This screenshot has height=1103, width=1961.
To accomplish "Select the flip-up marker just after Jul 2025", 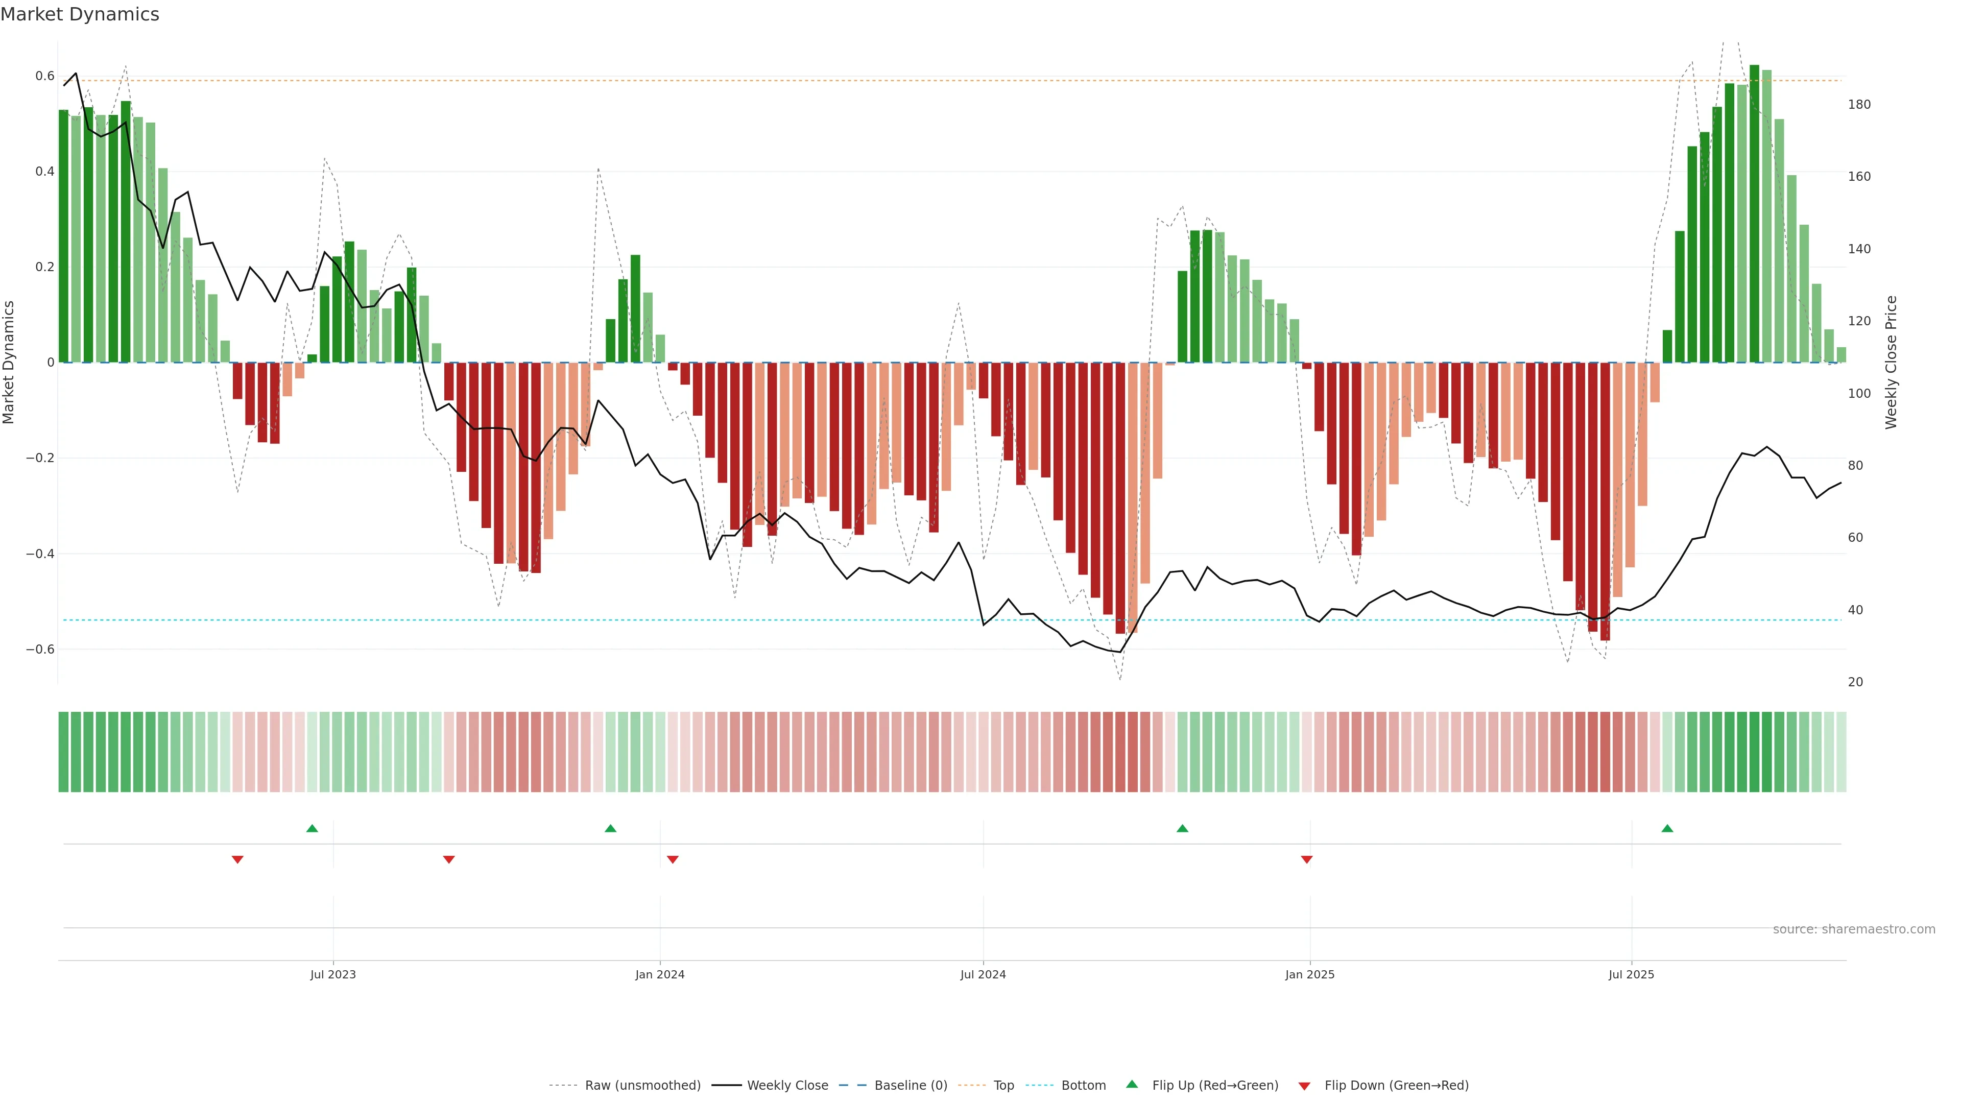I will [1667, 828].
